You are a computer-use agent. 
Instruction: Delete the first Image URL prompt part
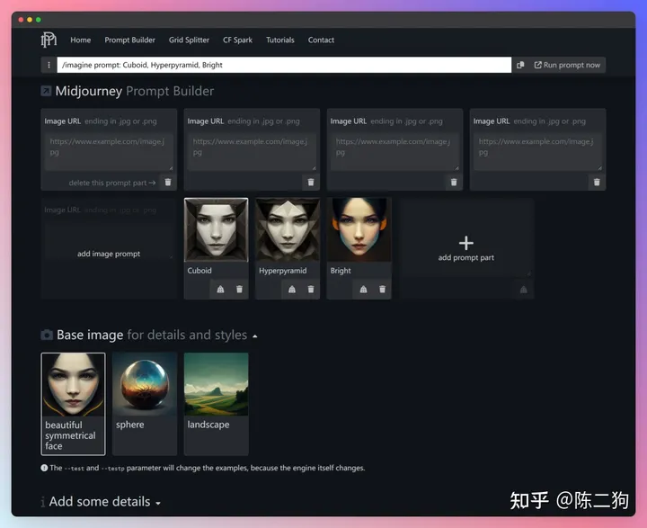[x=168, y=183]
